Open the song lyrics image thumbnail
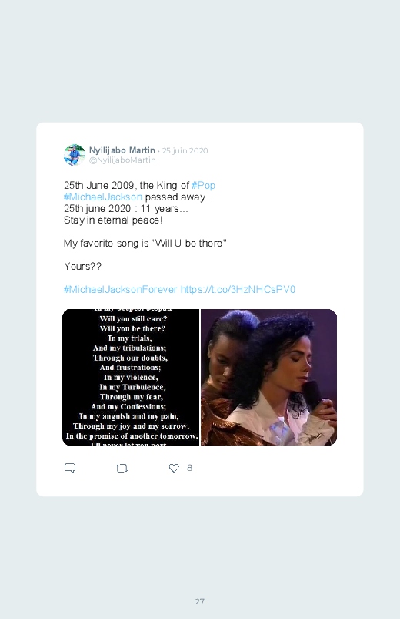The image size is (400, 619). click(131, 378)
